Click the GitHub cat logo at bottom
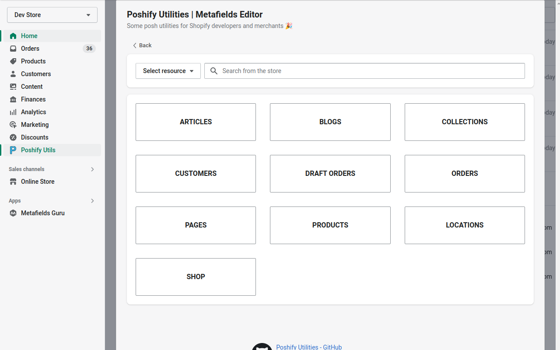The image size is (560, 350). (262, 346)
